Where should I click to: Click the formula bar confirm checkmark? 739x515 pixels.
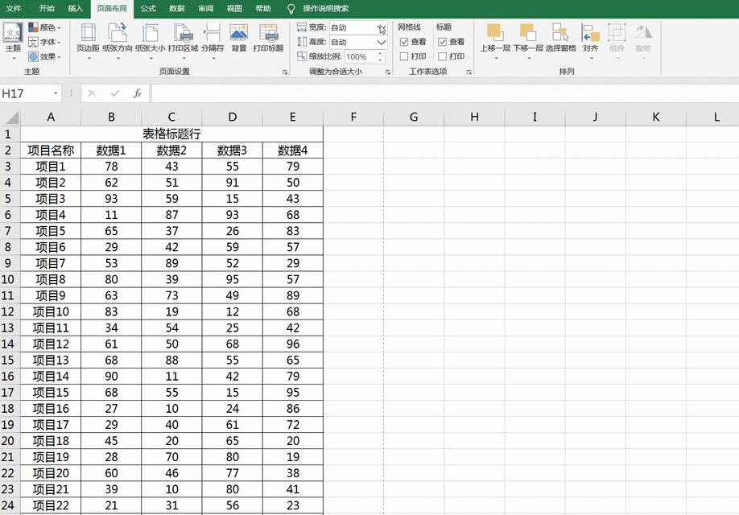[115, 93]
